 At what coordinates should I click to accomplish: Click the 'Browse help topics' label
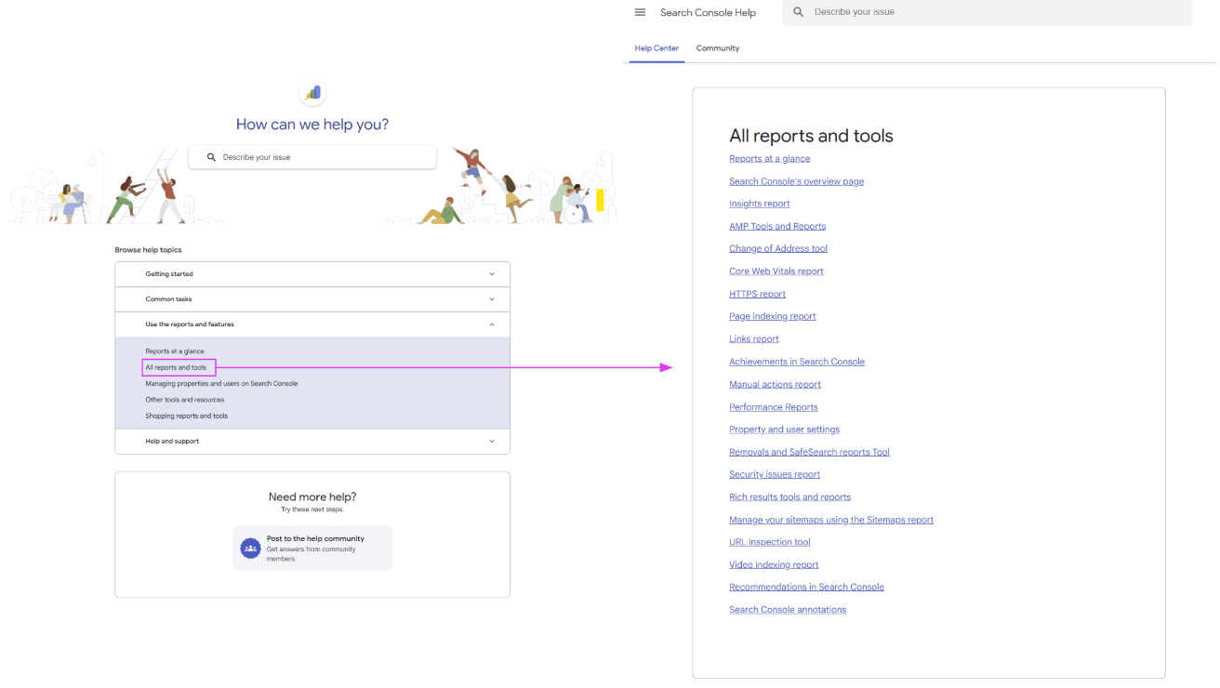tap(149, 250)
